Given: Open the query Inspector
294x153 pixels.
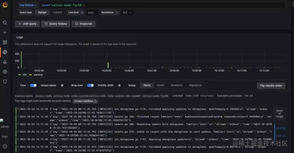Looking at the screenshot, I should pos(84,24).
